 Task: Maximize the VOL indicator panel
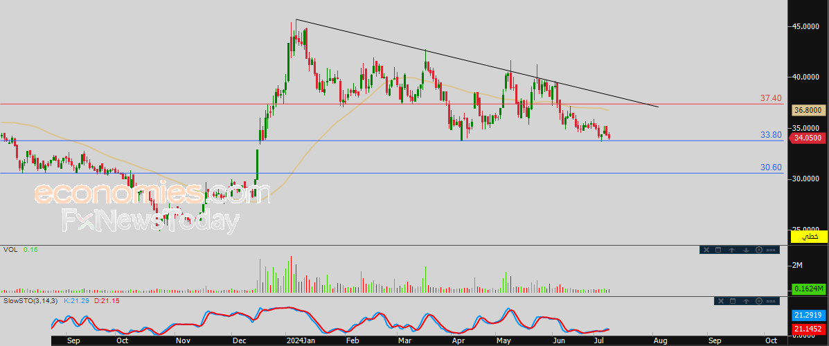click(x=718, y=250)
